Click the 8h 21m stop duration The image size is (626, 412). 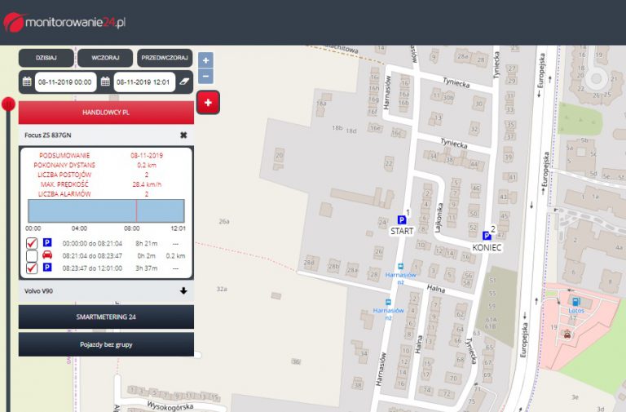pos(146,243)
